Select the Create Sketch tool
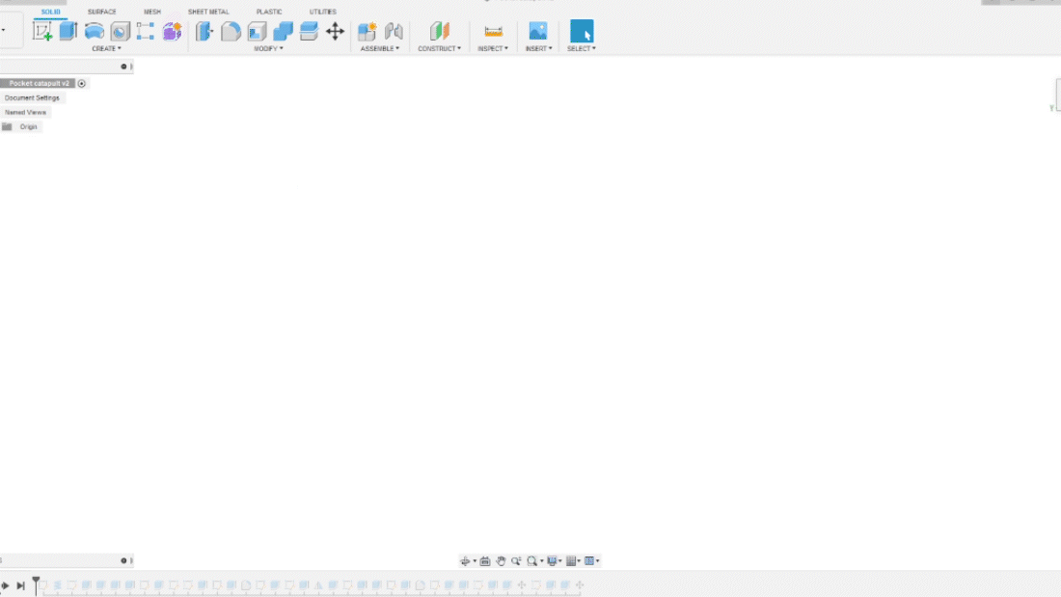Image resolution: width=1061 pixels, height=597 pixels. tap(42, 31)
